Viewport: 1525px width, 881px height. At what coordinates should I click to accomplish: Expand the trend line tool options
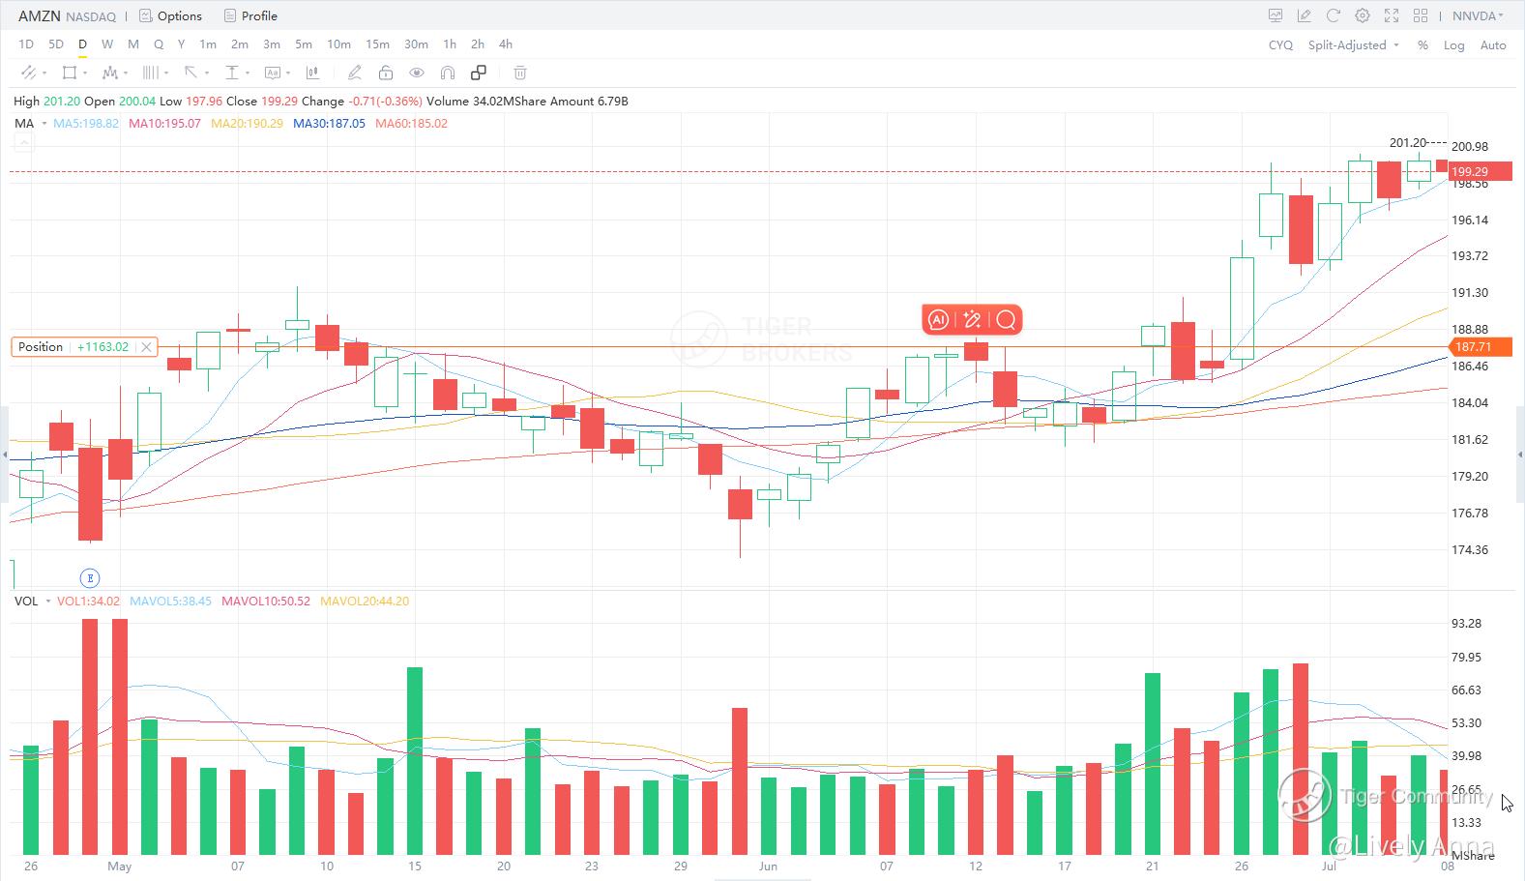pyautogui.click(x=44, y=73)
